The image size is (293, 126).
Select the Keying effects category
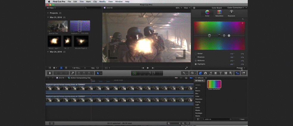point(198,102)
